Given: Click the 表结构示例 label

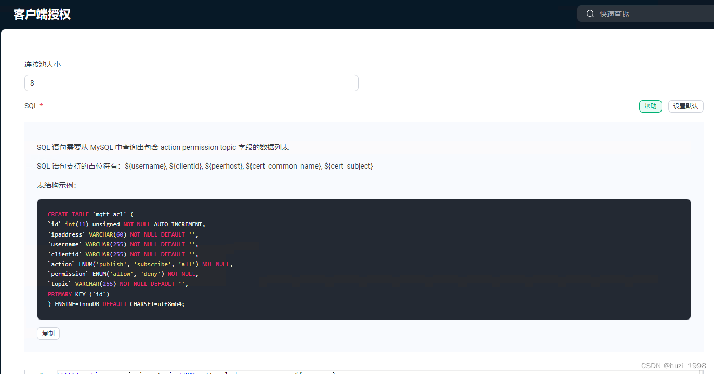Looking at the screenshot, I should pyautogui.click(x=57, y=185).
